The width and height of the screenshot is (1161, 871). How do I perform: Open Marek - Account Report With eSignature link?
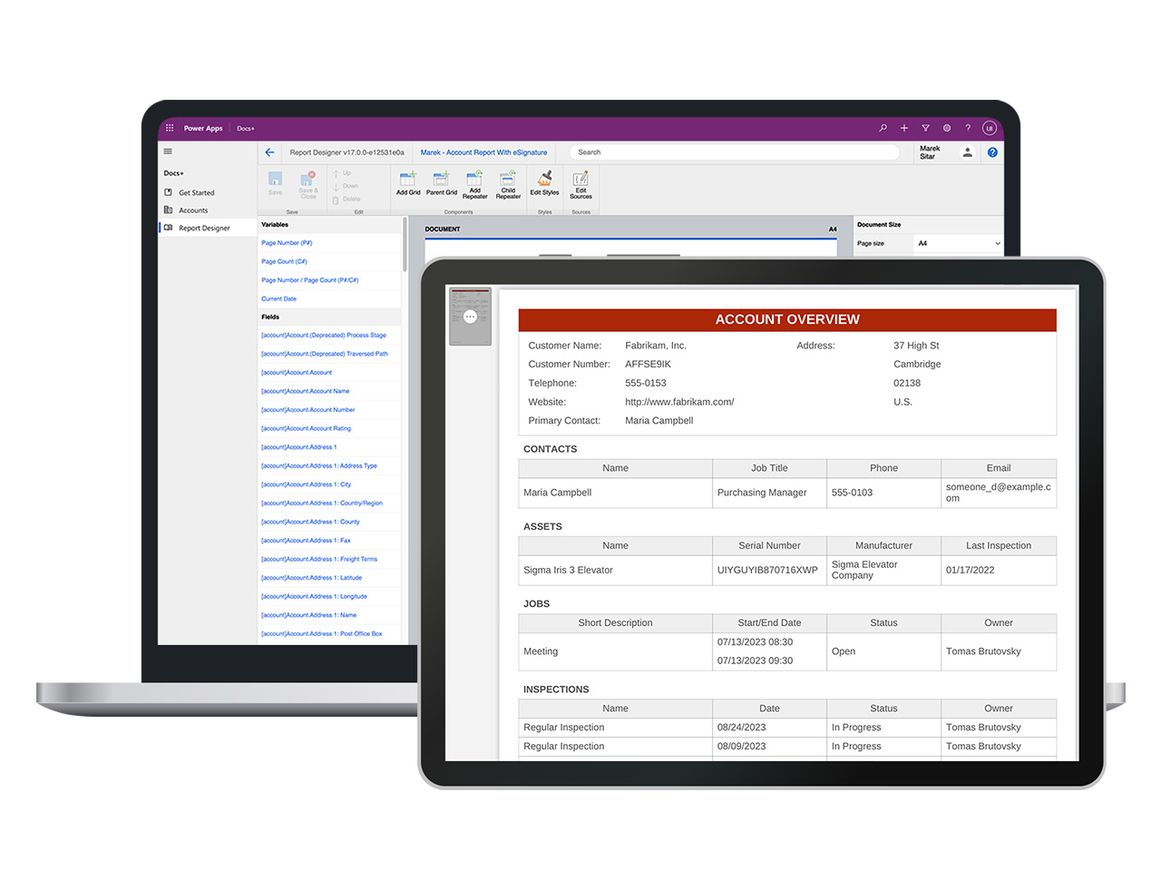click(x=483, y=152)
